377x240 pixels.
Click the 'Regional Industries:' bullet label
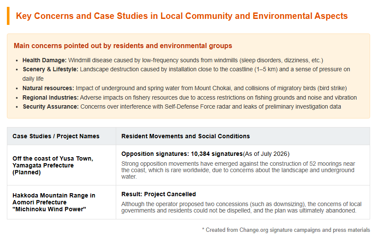(50, 97)
